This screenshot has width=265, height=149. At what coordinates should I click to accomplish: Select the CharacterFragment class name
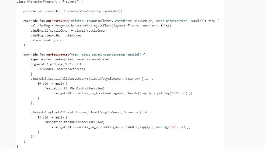tap(42, 1)
